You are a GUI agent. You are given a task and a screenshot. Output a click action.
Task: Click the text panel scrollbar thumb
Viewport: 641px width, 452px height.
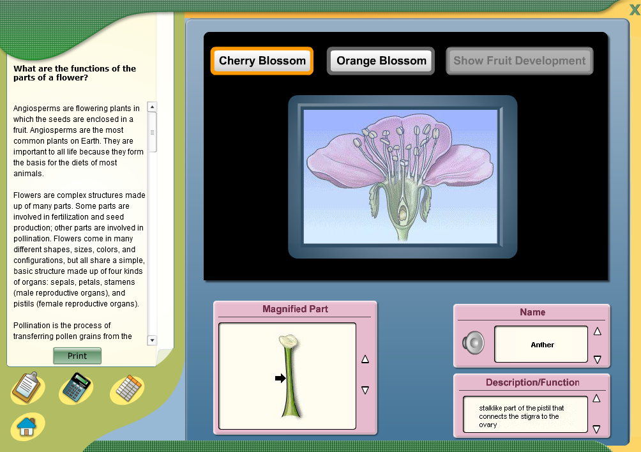coord(152,132)
